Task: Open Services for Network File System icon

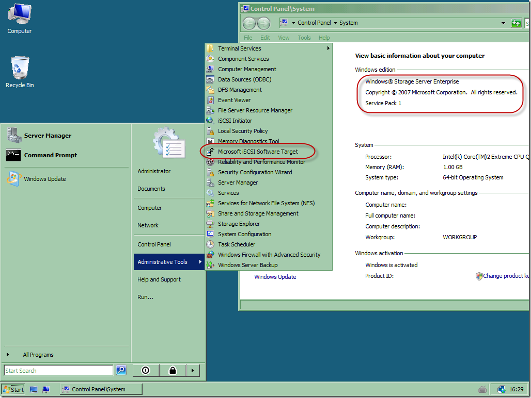Action: pyautogui.click(x=210, y=203)
